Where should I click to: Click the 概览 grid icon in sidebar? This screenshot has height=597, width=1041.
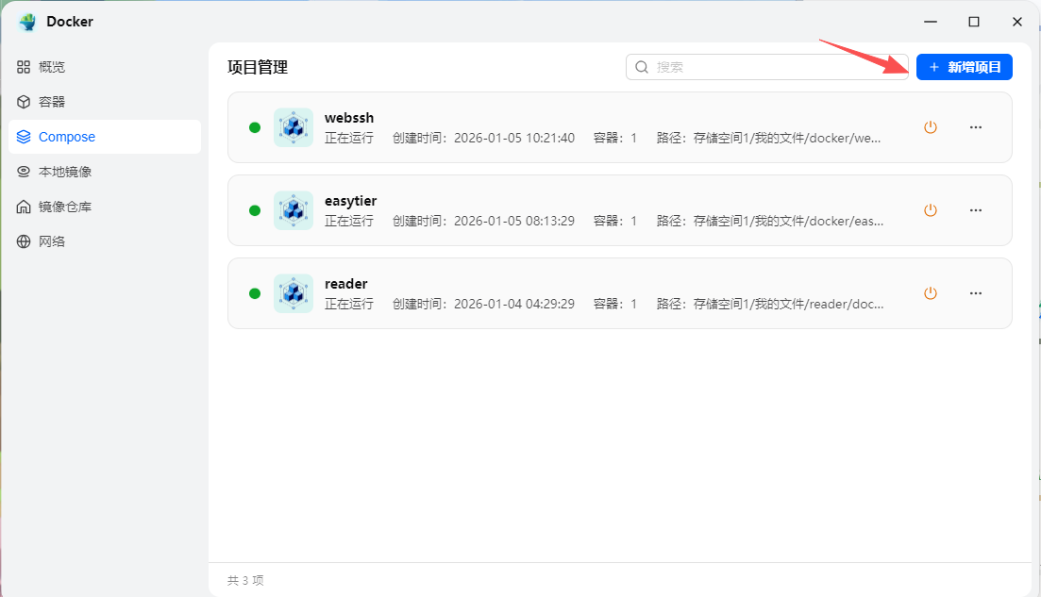[x=24, y=67]
